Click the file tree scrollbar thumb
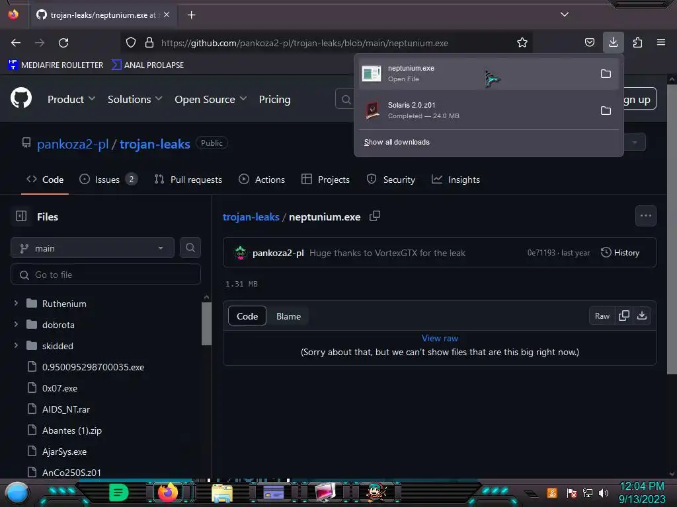677x507 pixels. (x=206, y=323)
